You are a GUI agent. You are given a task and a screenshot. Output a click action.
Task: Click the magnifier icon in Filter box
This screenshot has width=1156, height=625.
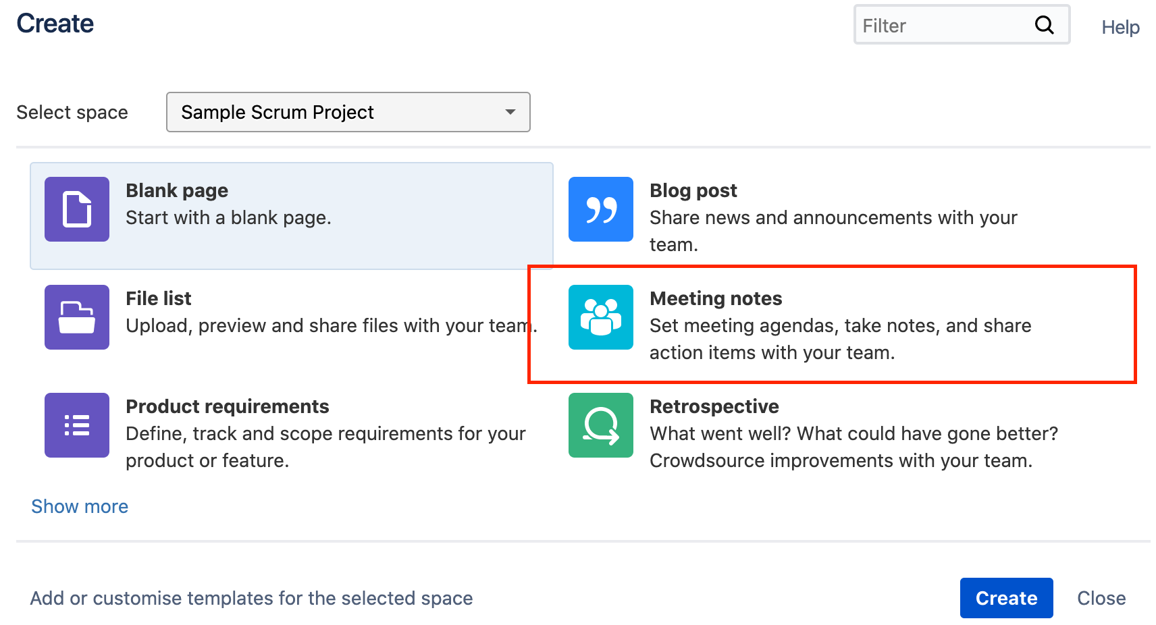pos(1044,25)
